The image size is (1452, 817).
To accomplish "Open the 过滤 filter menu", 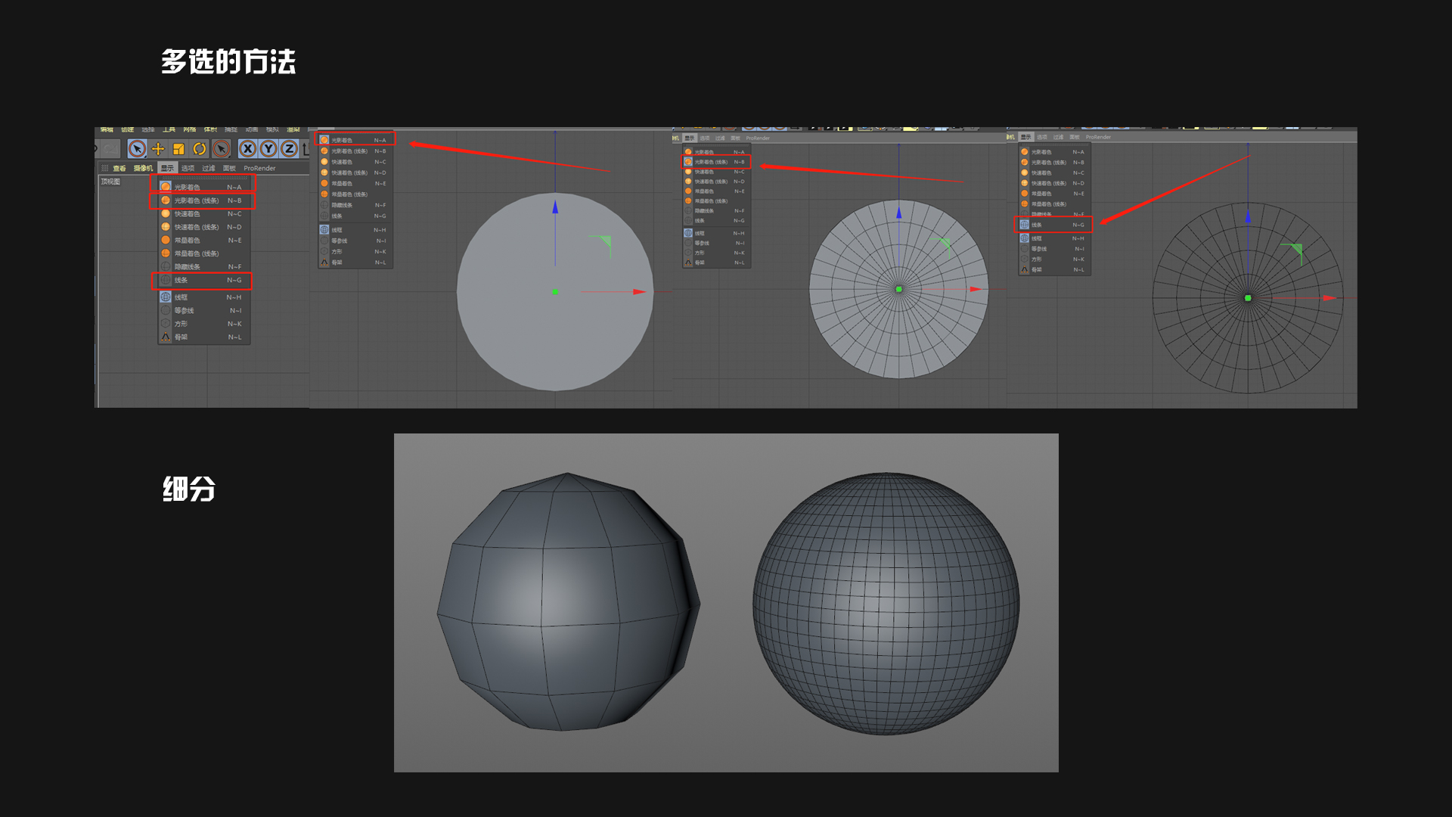I will click(209, 168).
